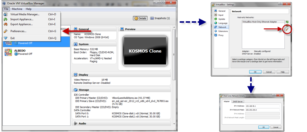Select the highlighted Powered Off VM entry
The height and width of the screenshot is (132, 307).
[36, 42]
